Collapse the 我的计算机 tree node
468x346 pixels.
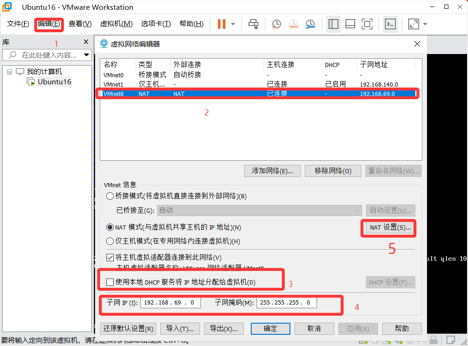click(x=9, y=72)
